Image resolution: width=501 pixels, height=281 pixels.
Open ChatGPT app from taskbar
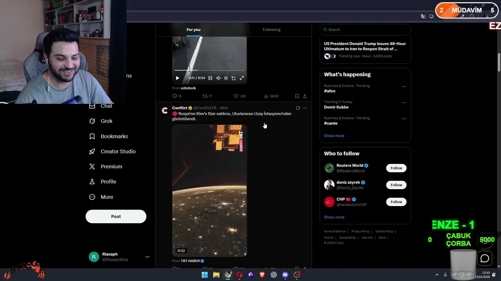(x=274, y=275)
